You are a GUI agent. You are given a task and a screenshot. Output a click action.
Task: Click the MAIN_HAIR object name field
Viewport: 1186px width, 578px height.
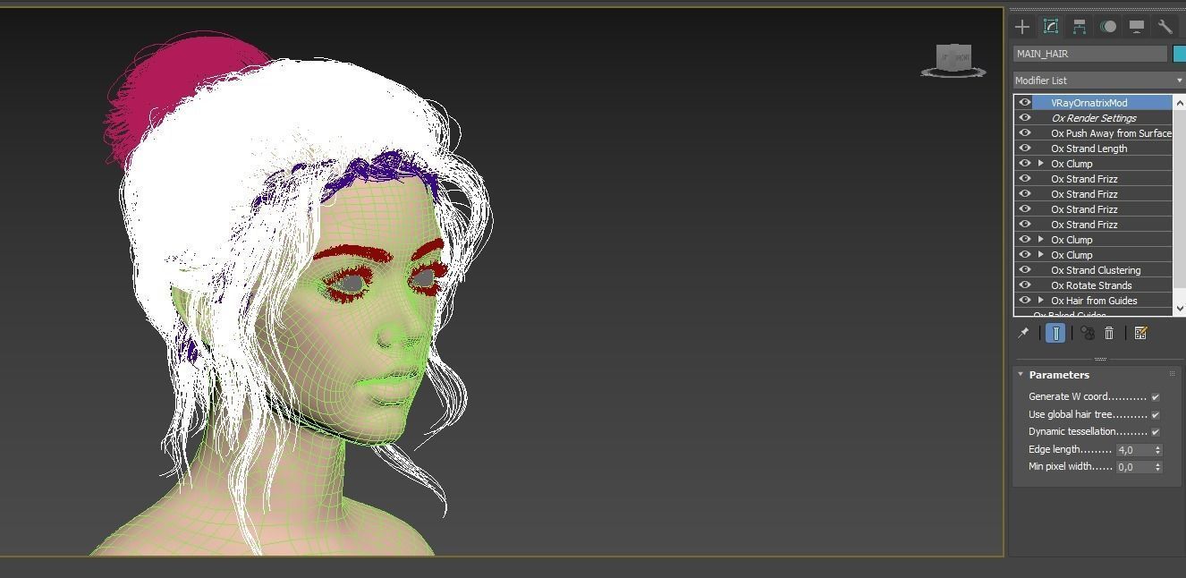1090,54
